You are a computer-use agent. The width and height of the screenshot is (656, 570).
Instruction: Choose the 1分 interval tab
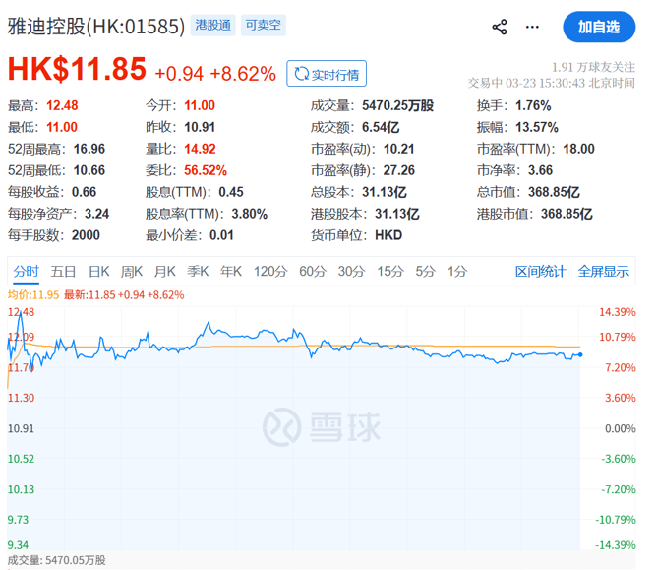(456, 272)
